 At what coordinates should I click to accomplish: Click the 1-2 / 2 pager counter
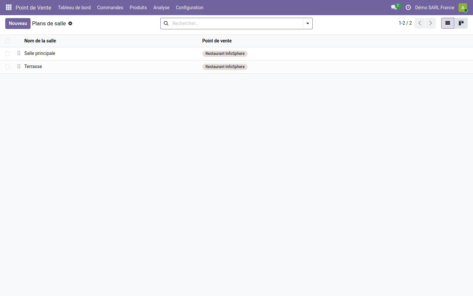click(405, 23)
